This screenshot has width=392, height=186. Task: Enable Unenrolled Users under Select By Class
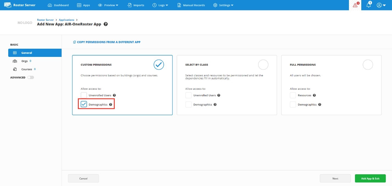pyautogui.click(x=188, y=95)
